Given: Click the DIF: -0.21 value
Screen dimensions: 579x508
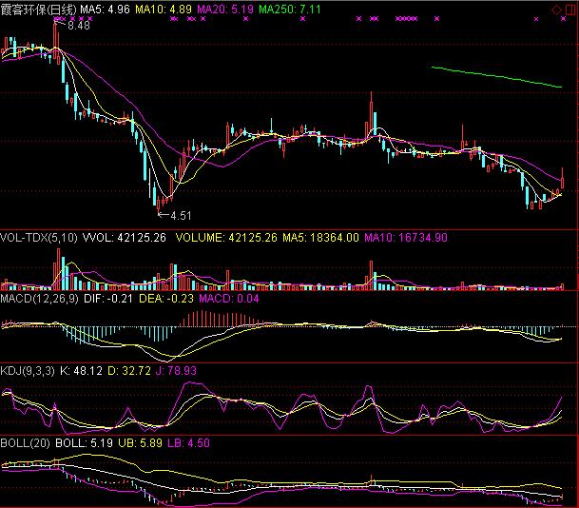Looking at the screenshot, I should coord(108,299).
